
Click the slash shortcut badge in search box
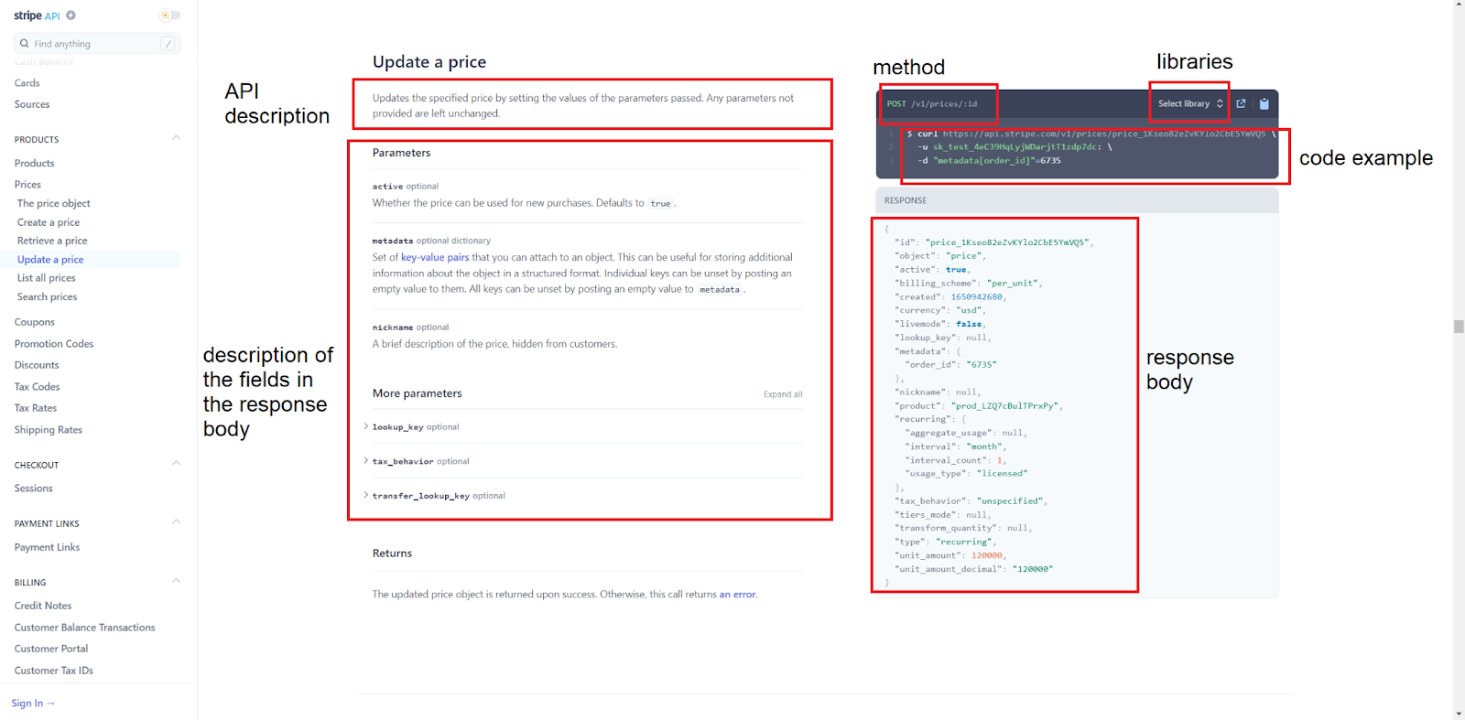(x=168, y=44)
